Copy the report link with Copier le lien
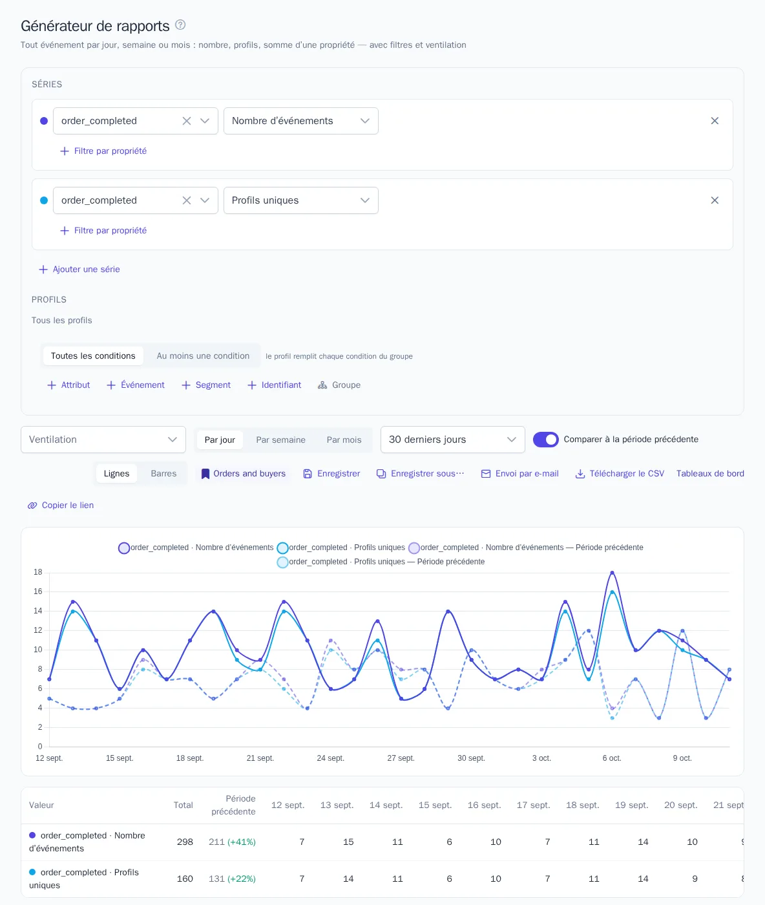This screenshot has height=905, width=765. pos(61,506)
